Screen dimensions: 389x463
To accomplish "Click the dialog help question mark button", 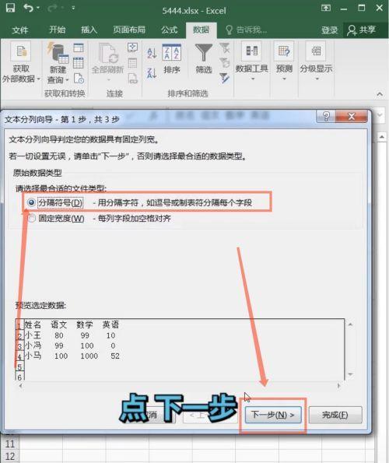I will [x=326, y=116].
